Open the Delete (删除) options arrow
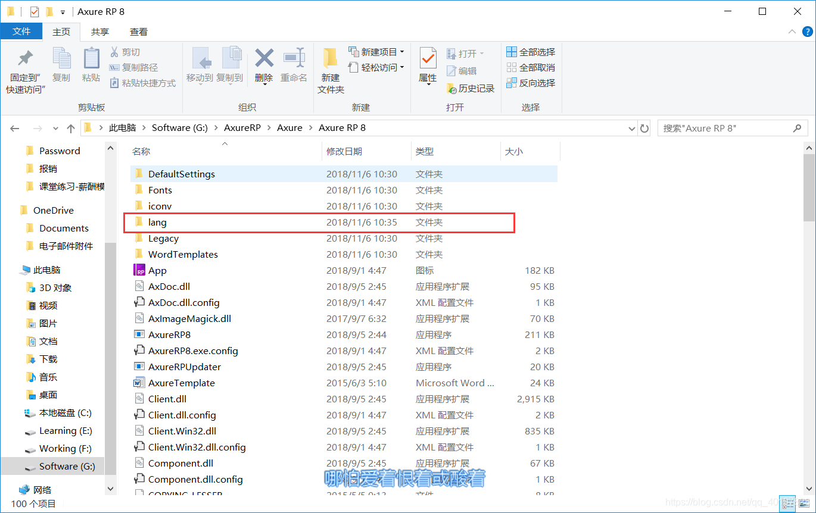The height and width of the screenshot is (513, 816). [264, 84]
